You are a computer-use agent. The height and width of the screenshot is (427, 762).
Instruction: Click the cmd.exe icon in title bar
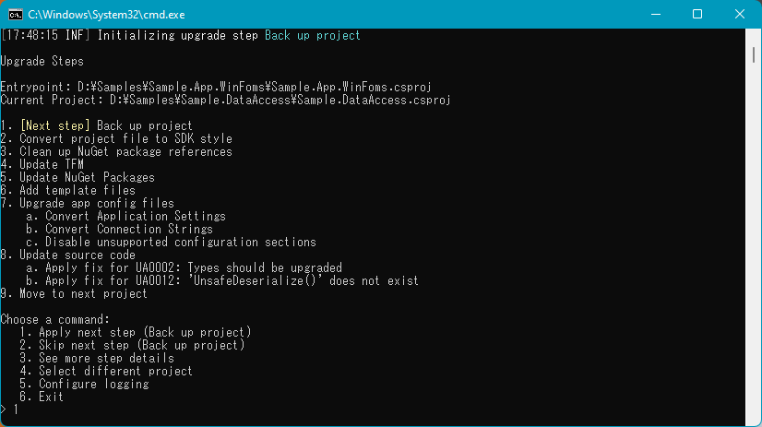[x=16, y=14]
